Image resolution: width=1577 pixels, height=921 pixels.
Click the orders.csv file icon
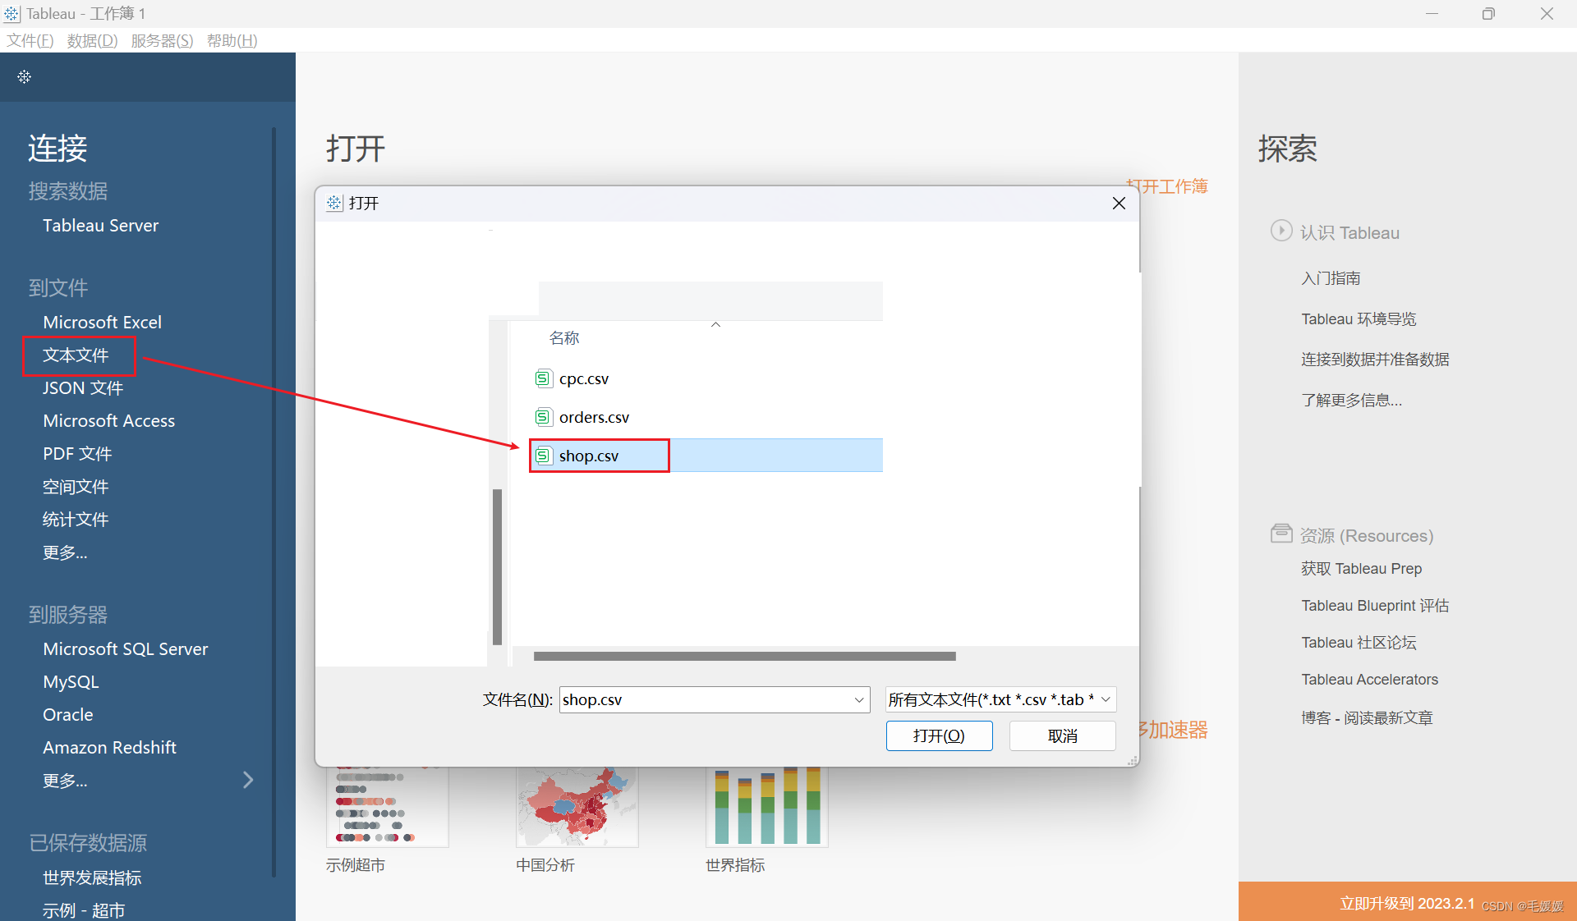543,417
